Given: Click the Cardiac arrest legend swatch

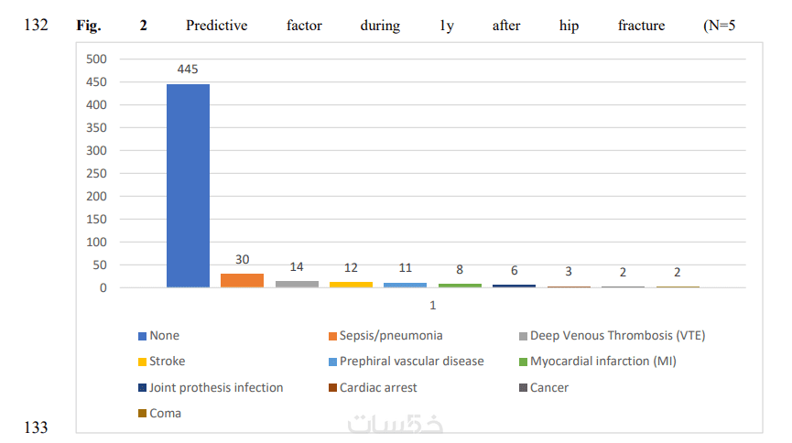Looking at the screenshot, I should [331, 387].
